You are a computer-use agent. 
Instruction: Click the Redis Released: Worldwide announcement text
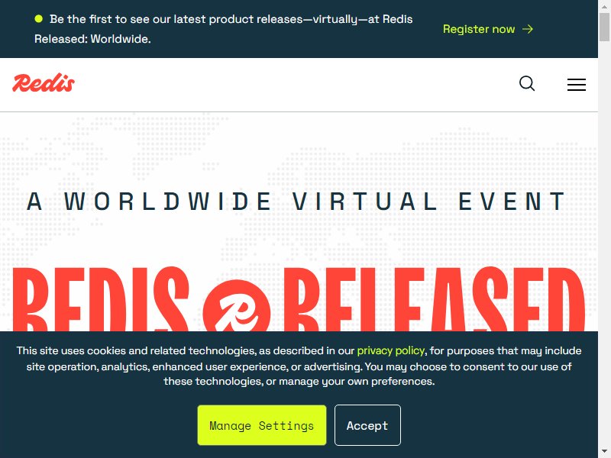223,29
